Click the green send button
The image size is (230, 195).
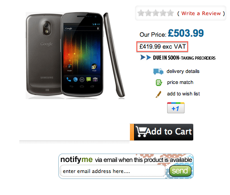[x=180, y=171]
